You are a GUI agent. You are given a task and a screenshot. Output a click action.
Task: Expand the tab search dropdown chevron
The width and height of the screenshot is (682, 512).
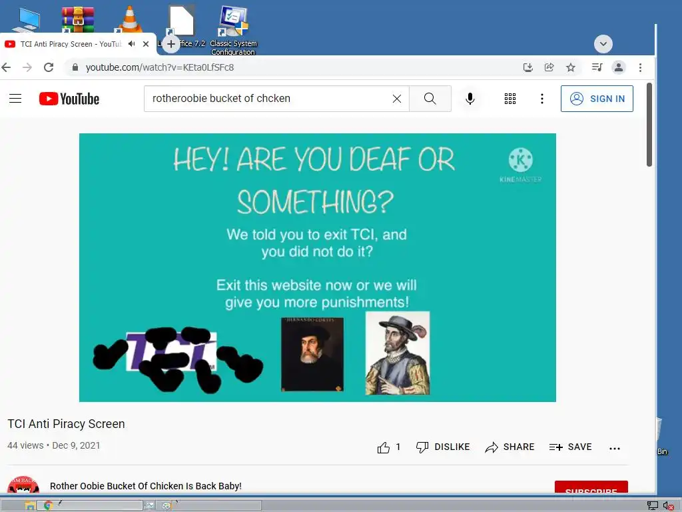coord(603,44)
